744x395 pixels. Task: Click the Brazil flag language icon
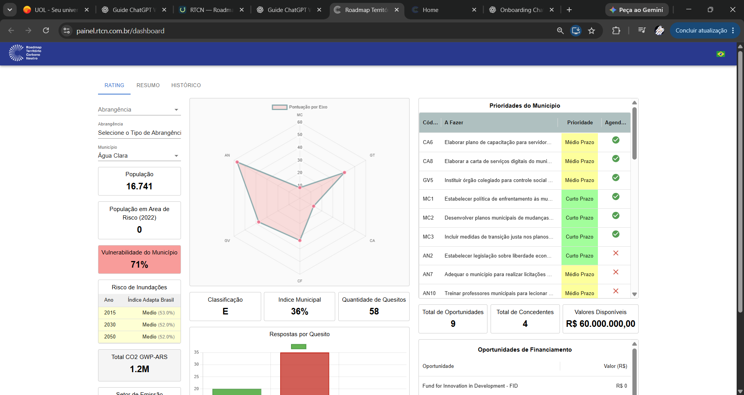tap(720, 54)
